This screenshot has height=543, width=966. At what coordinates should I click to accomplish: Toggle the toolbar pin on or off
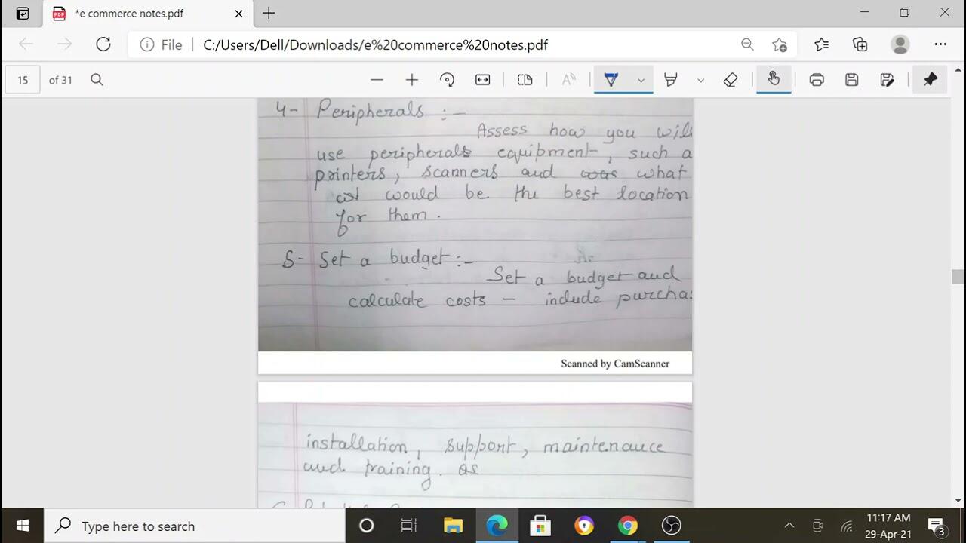coord(930,79)
